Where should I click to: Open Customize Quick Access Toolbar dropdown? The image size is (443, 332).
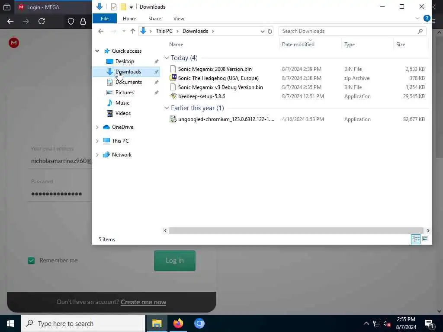(x=131, y=7)
